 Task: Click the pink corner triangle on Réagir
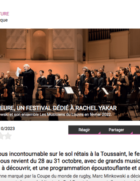[x=99, y=133]
